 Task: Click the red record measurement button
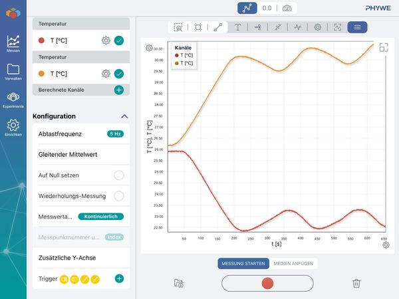(x=267, y=283)
